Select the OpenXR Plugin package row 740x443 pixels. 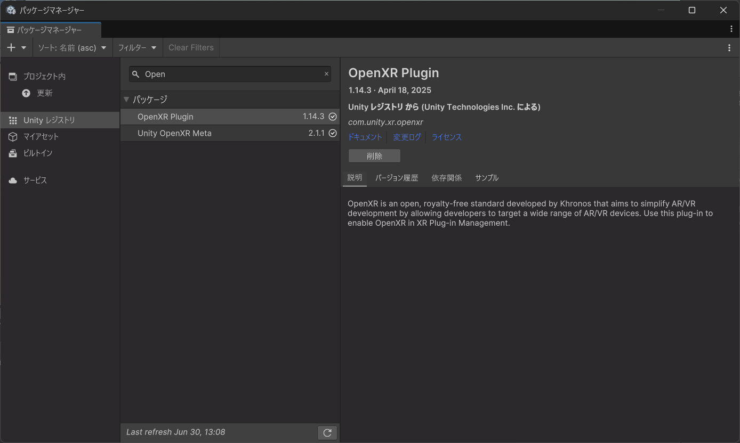coord(230,117)
